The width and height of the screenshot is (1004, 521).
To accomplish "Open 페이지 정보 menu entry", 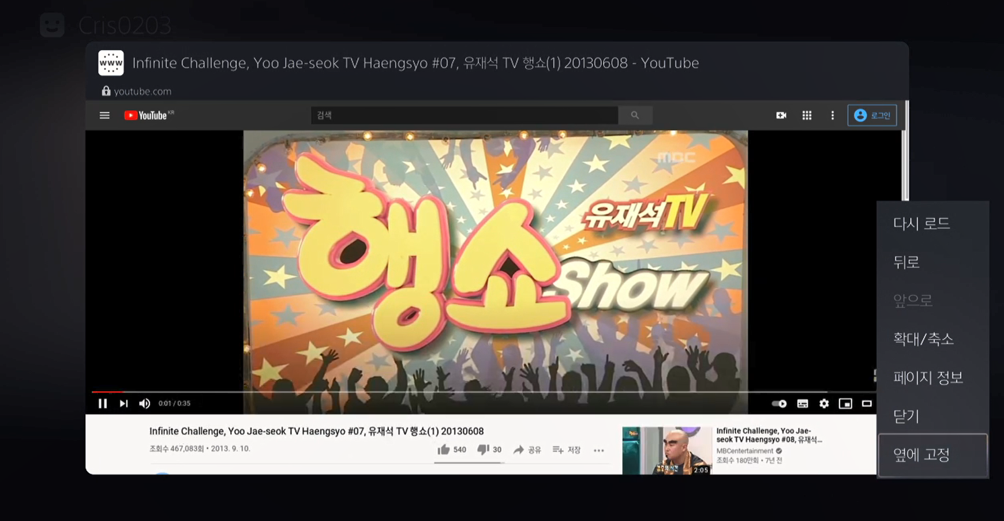I will coord(928,377).
